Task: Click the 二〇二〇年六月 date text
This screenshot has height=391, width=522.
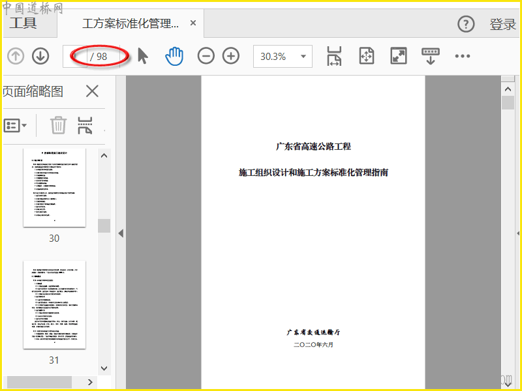Action: (313, 345)
